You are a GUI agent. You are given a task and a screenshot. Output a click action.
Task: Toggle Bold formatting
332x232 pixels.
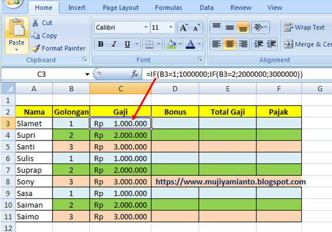click(101, 44)
